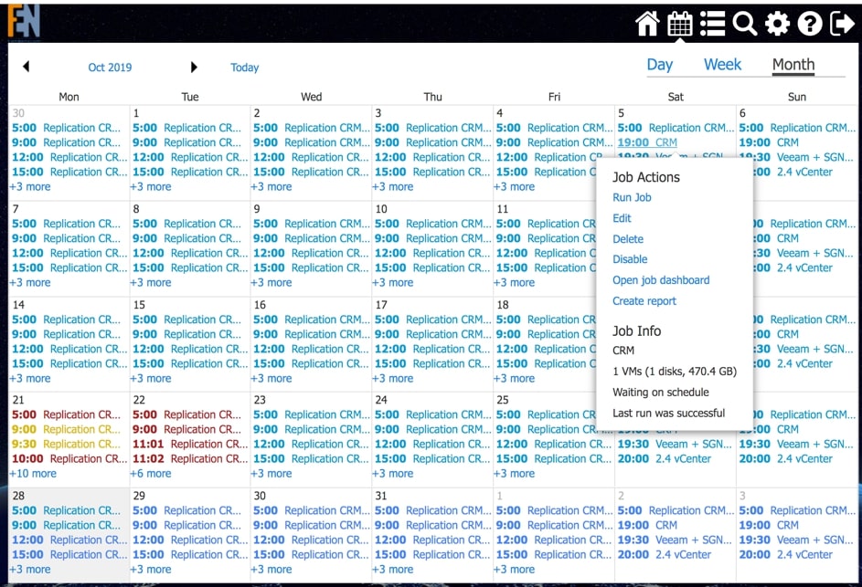Screen dimensions: 862x587
Task: Click the logout exit icon
Action: pyautogui.click(x=842, y=24)
